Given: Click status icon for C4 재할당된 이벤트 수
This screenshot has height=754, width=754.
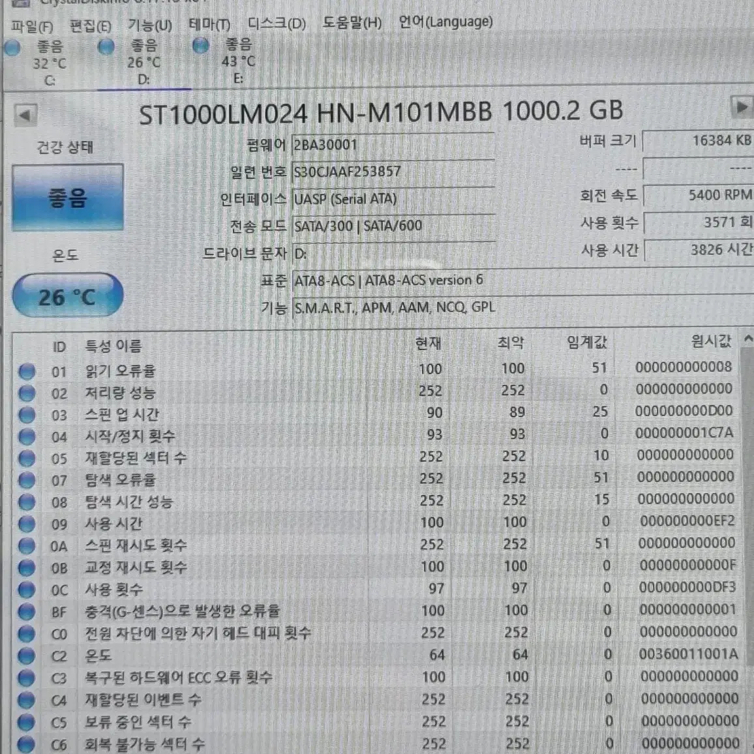Looking at the screenshot, I should 27,700.
